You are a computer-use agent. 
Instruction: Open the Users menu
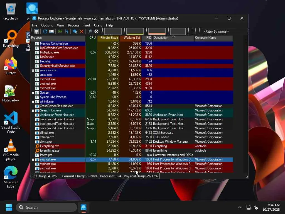pos(98,25)
